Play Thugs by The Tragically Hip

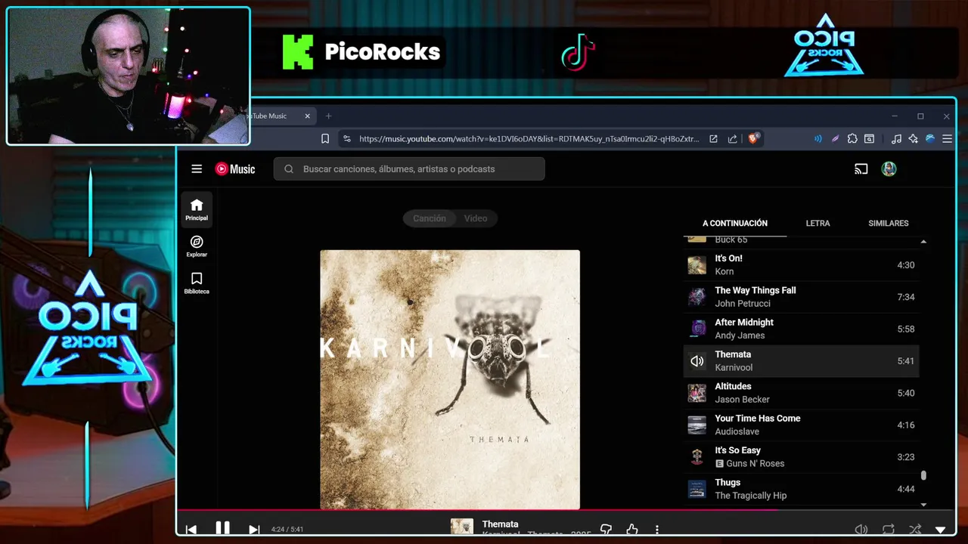pyautogui.click(x=802, y=489)
